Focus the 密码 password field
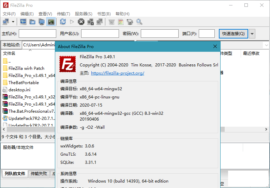The width and height of the screenshot is (270, 188). 160,33
